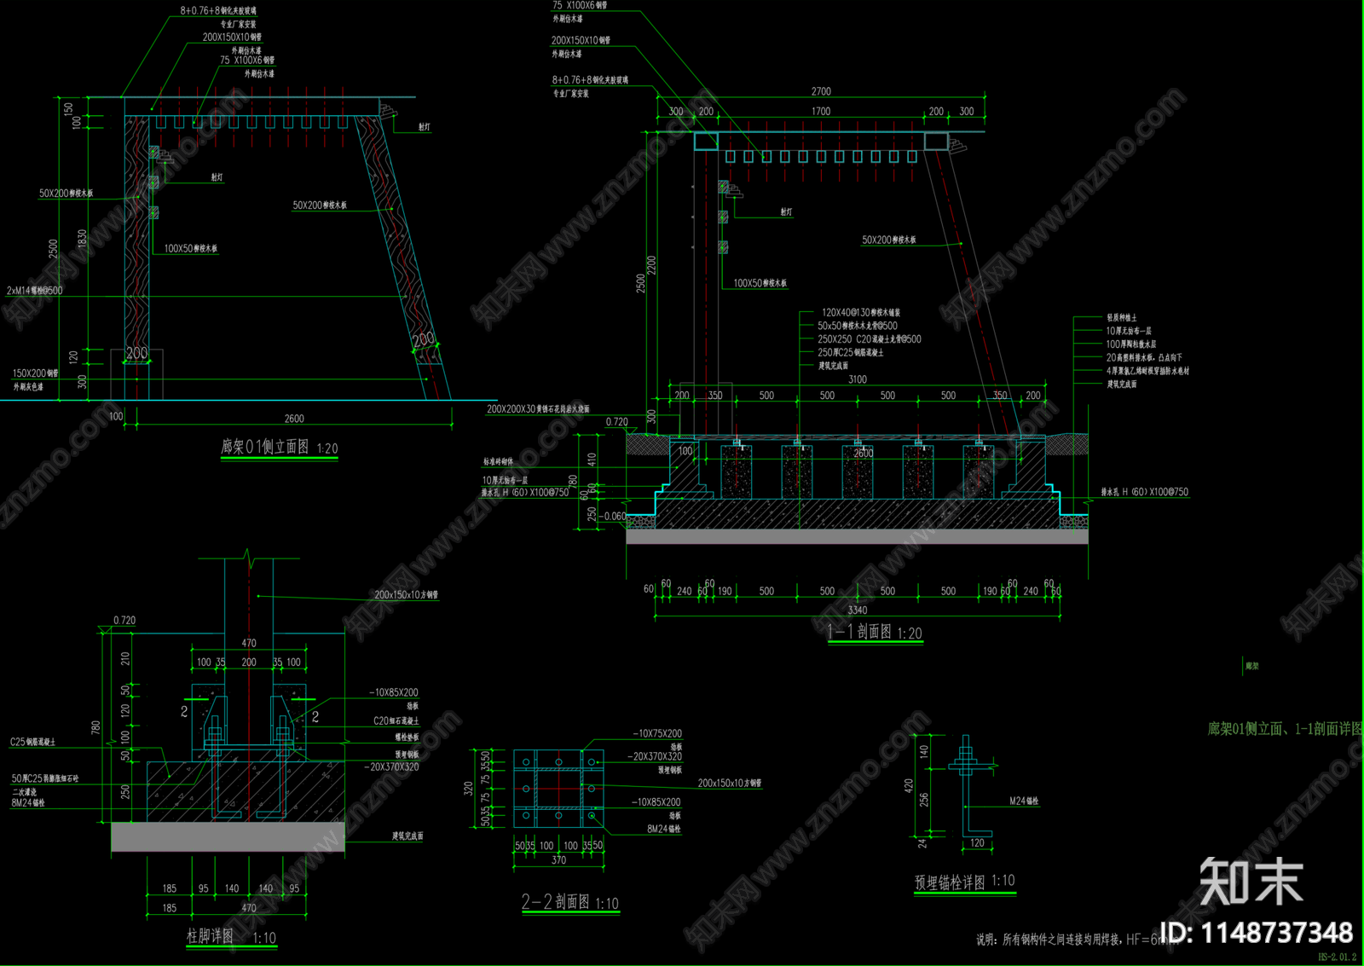Screen dimensions: 1364x966
Task: Click the 8M24锚栓 label in 2-2 section
Action: point(664,829)
